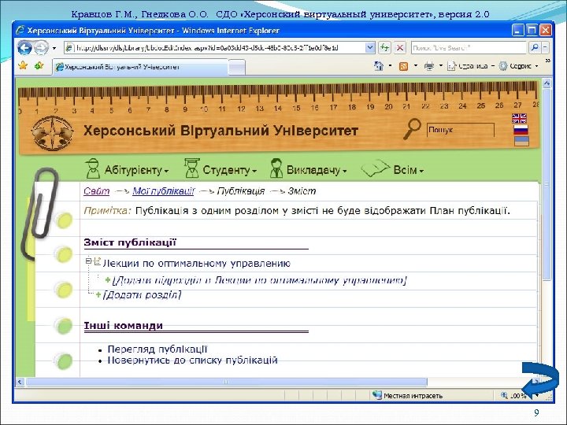The height and width of the screenshot is (425, 567).
Task: Click the vertical scrollbar thumb
Action: (547, 184)
